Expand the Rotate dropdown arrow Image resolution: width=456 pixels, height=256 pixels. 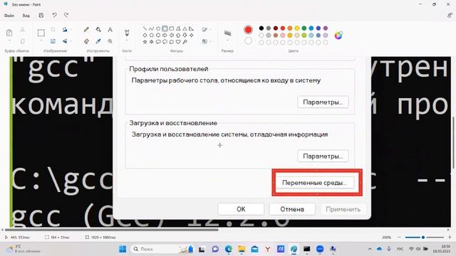tap(71, 30)
